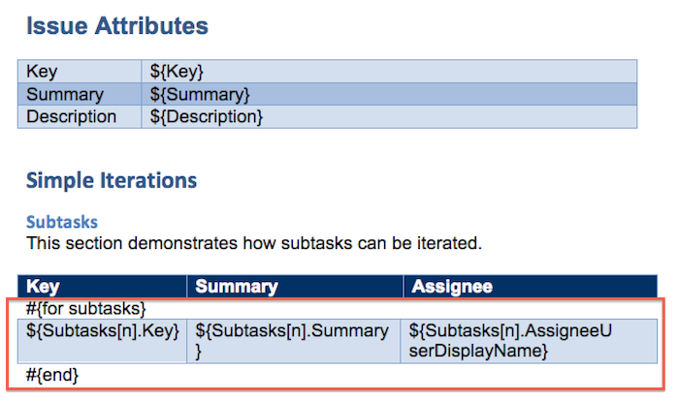The image size is (679, 401).
Task: Click the #{end} directive line
Action: point(52,375)
